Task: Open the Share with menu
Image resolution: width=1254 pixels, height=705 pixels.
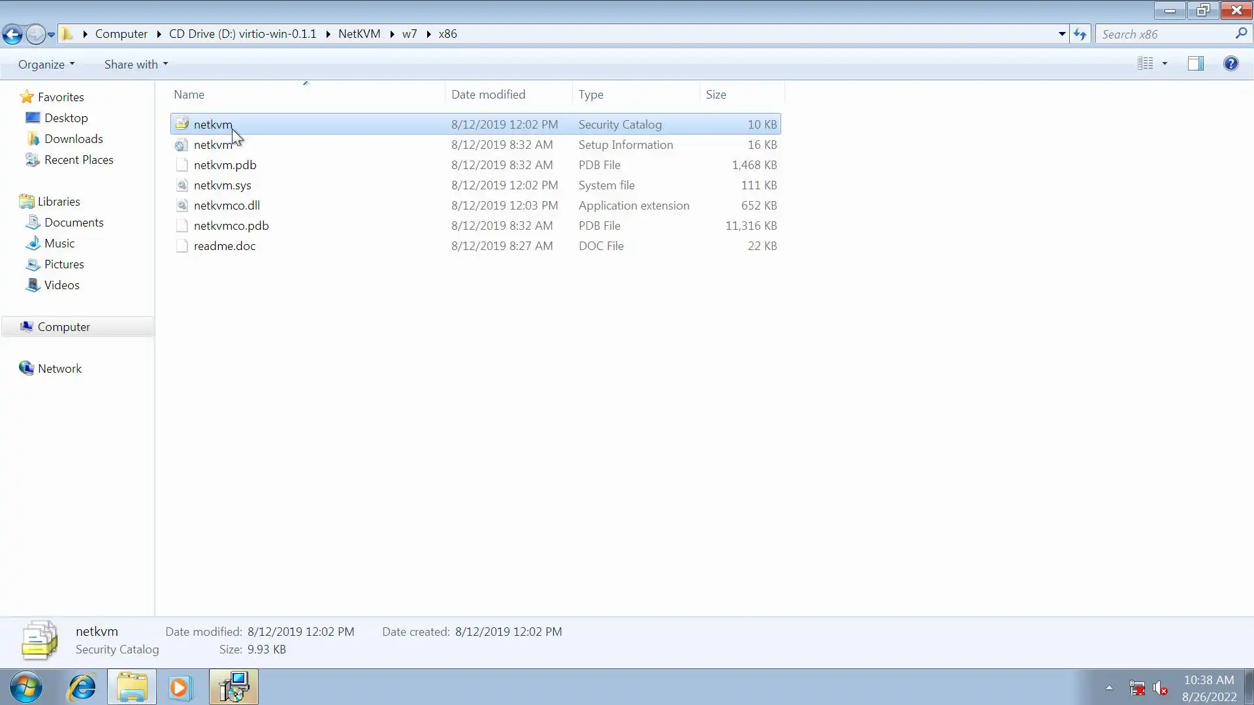Action: 136,64
